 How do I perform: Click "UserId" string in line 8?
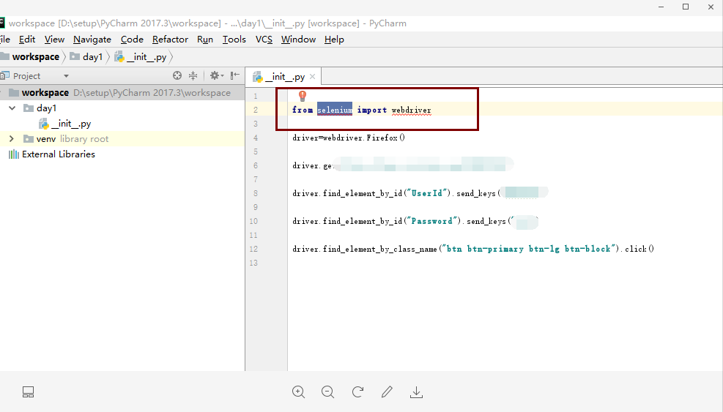click(428, 193)
